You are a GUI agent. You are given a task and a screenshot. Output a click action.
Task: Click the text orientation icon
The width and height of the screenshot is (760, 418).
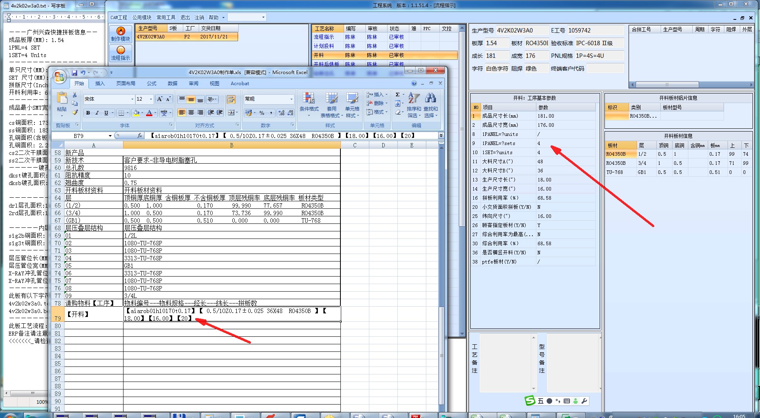pyautogui.click(x=211, y=99)
